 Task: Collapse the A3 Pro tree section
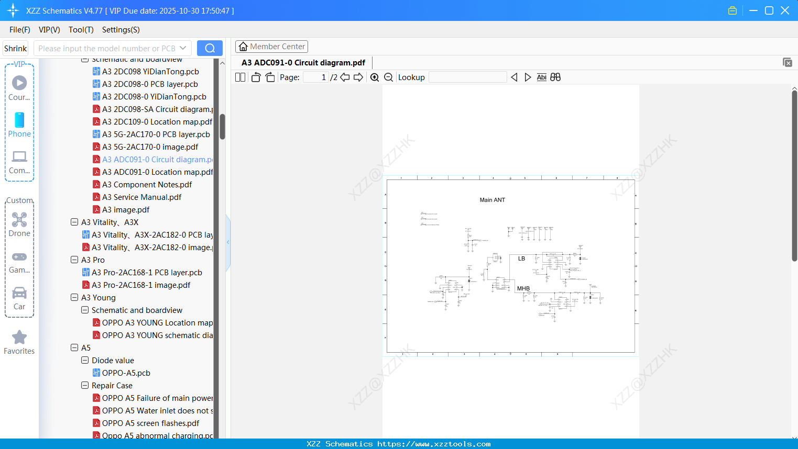click(74, 260)
